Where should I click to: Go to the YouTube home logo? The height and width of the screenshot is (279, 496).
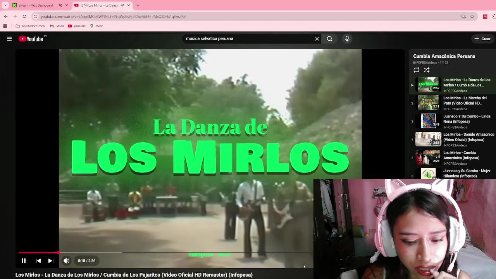(x=31, y=39)
